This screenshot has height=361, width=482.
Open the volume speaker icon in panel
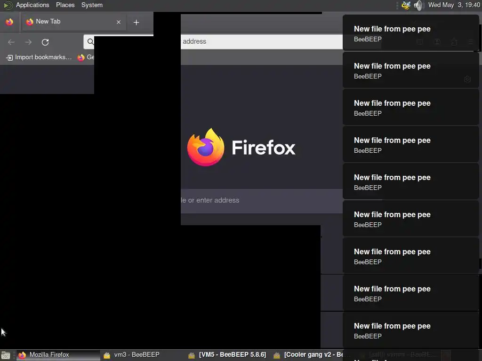coord(418,5)
